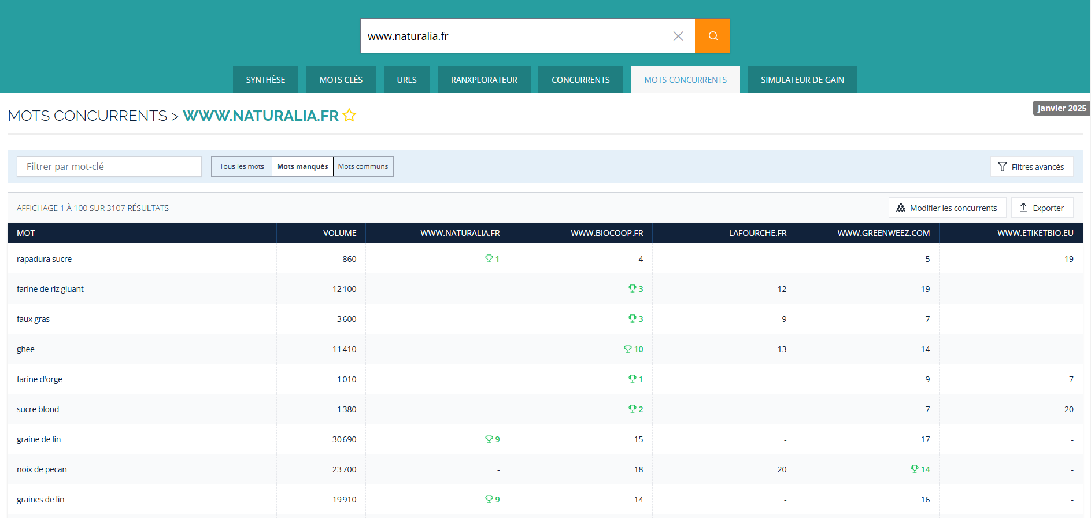1091x518 pixels.
Task: Click the trophy icon in the faux gras row
Action: (633, 319)
